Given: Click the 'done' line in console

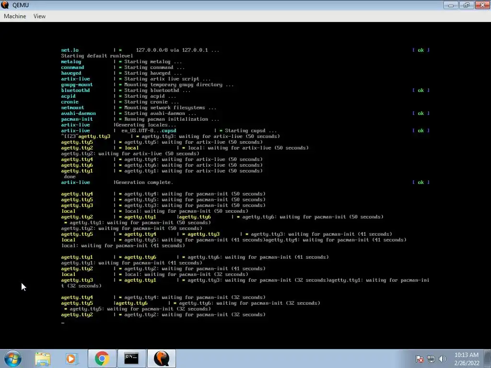Looking at the screenshot, I should (x=70, y=177).
